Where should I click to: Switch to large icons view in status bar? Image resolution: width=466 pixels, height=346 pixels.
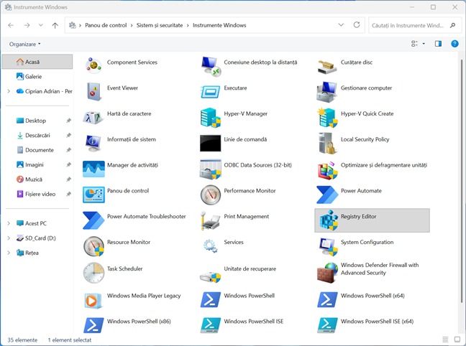457,340
